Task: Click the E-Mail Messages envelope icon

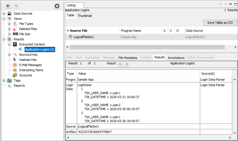Action: [15, 65]
